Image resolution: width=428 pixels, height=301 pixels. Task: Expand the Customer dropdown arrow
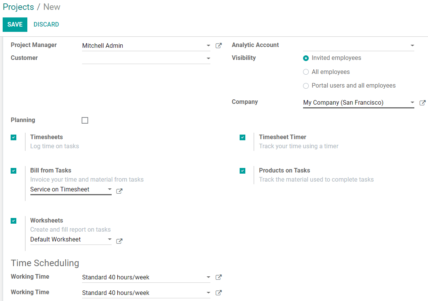208,58
